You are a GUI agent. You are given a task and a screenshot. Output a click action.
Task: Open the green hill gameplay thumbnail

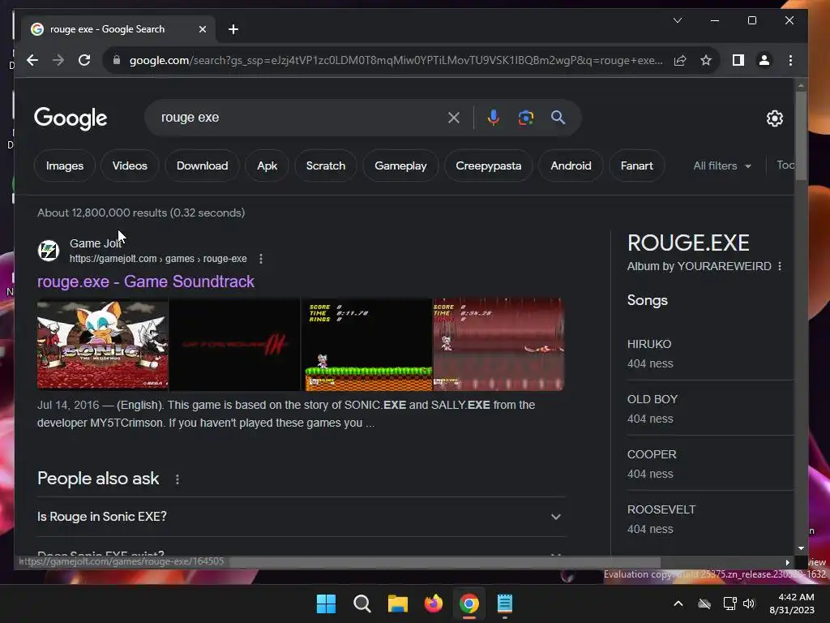tap(367, 345)
